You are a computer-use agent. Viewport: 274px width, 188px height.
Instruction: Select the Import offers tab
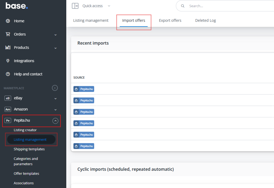click(134, 20)
